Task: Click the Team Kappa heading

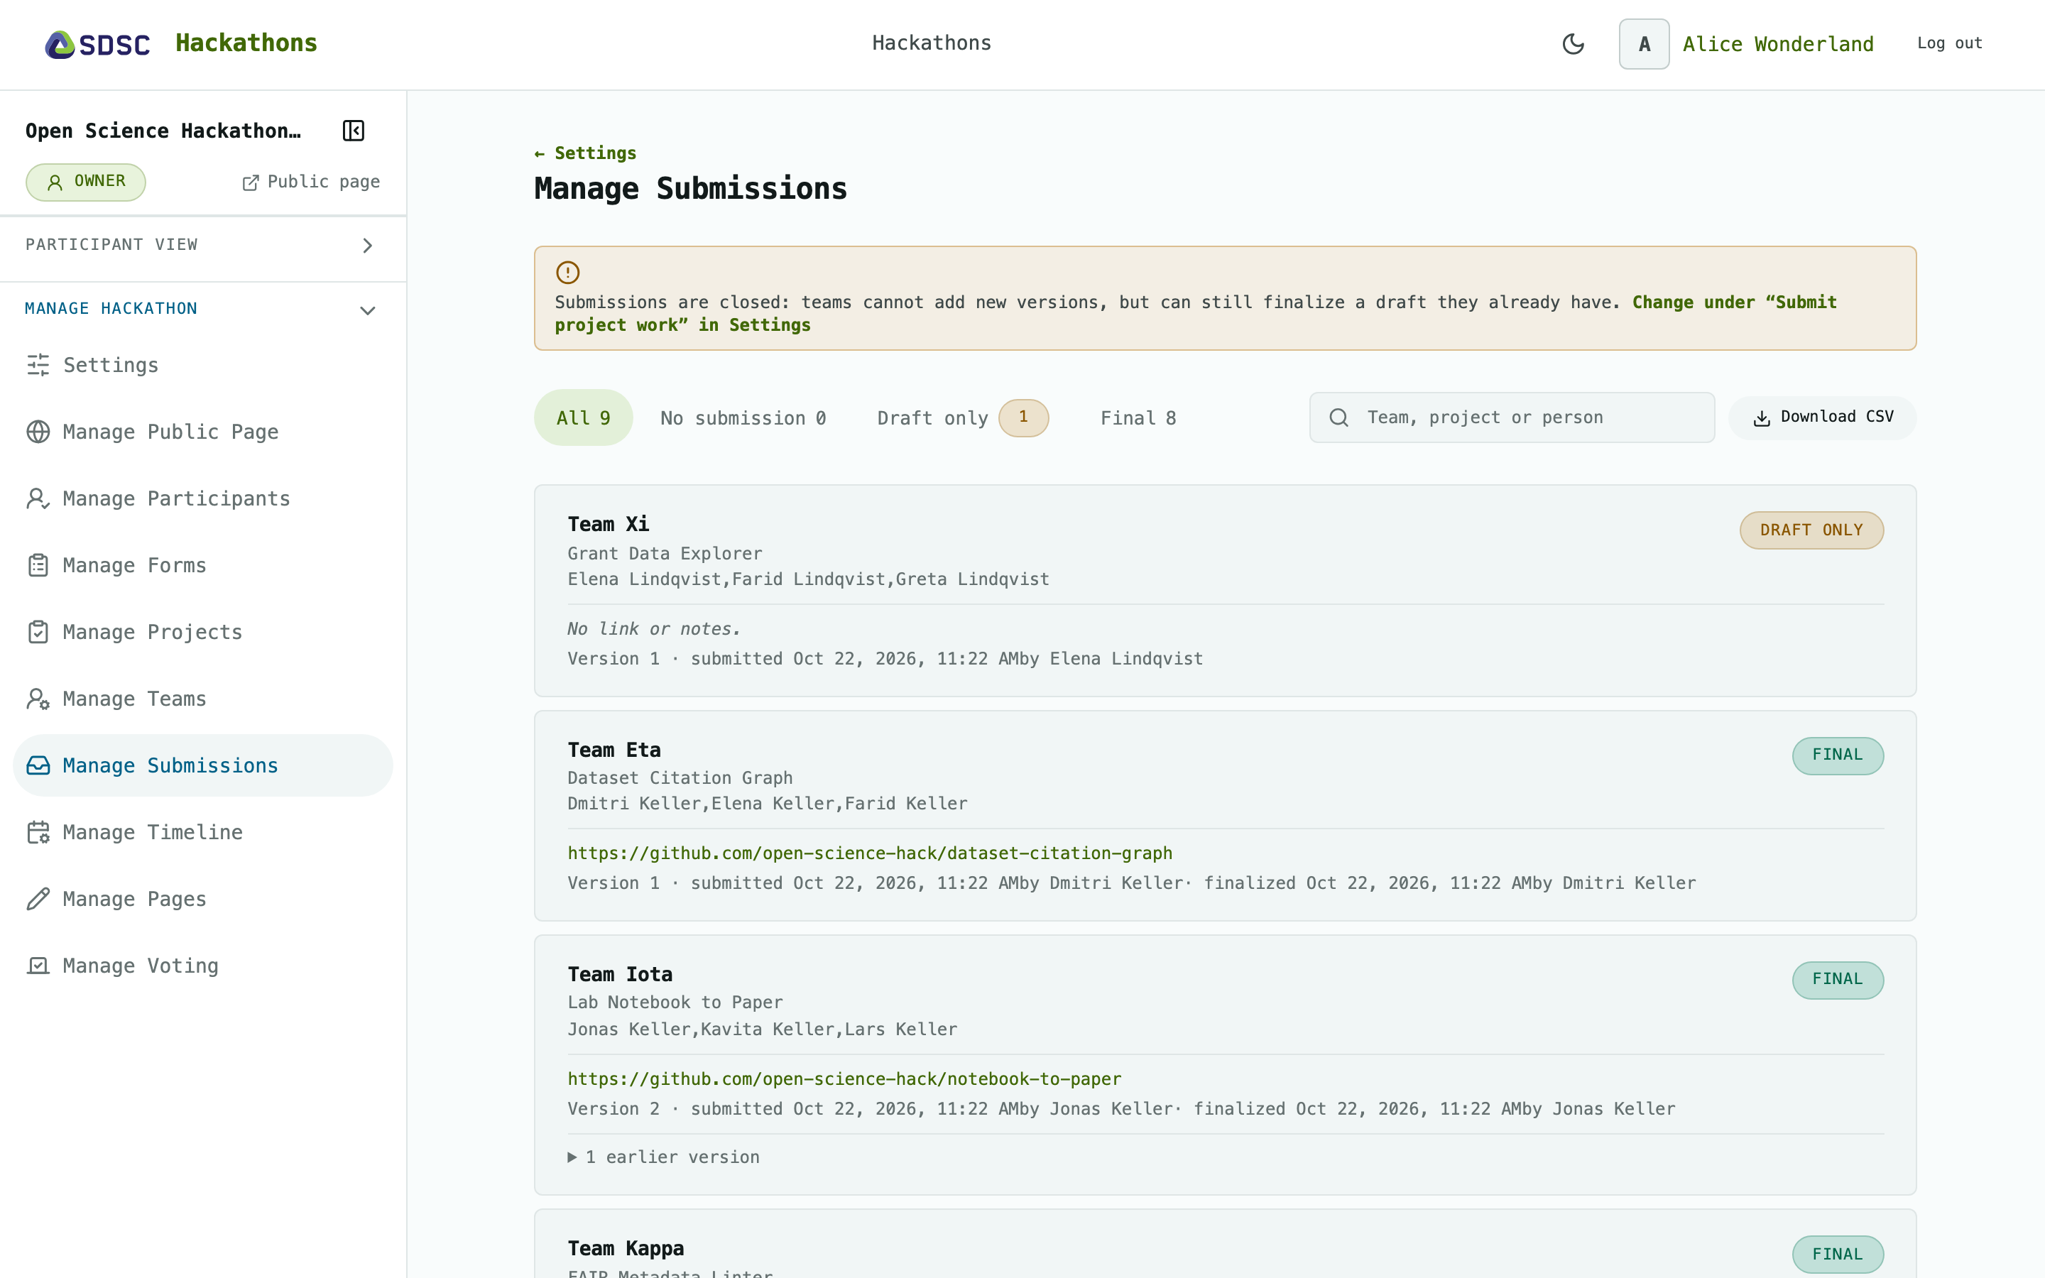Action: pyautogui.click(x=626, y=1248)
